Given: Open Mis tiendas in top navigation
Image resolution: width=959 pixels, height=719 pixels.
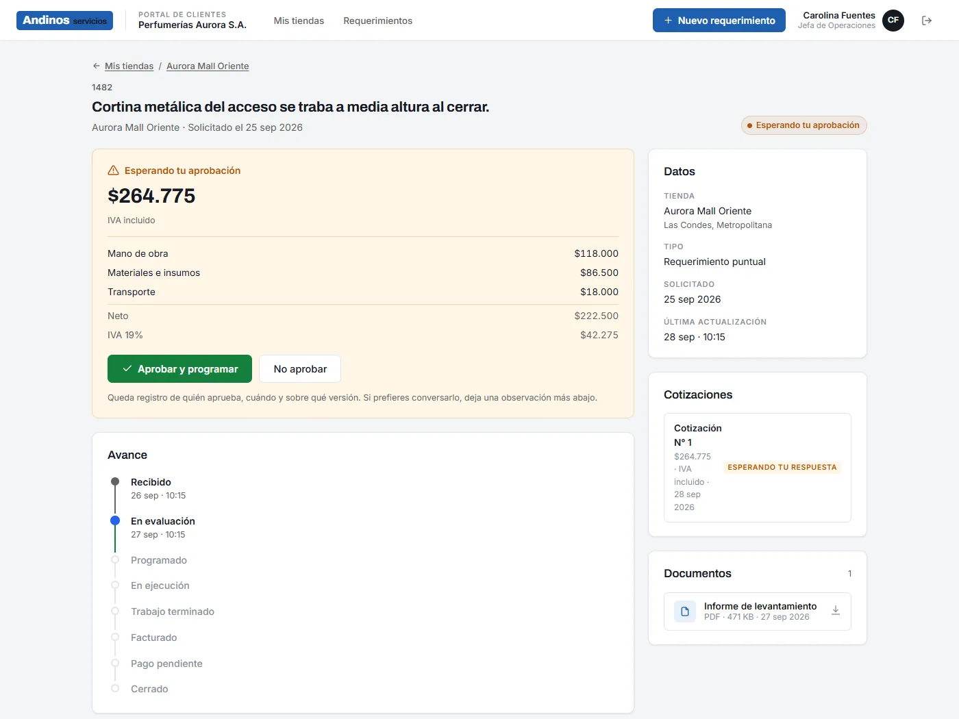Looking at the screenshot, I should 299,21.
